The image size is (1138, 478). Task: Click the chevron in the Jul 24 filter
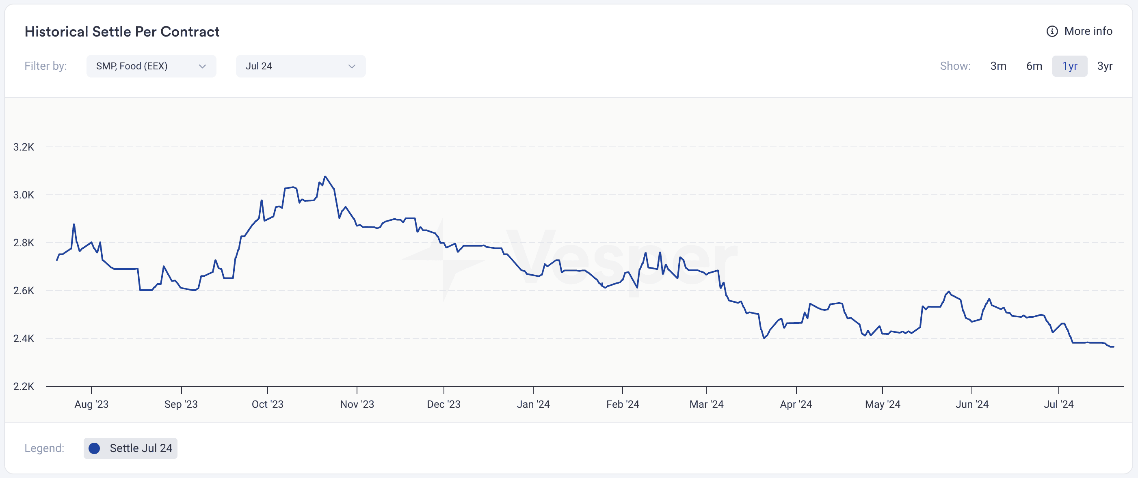pos(352,67)
